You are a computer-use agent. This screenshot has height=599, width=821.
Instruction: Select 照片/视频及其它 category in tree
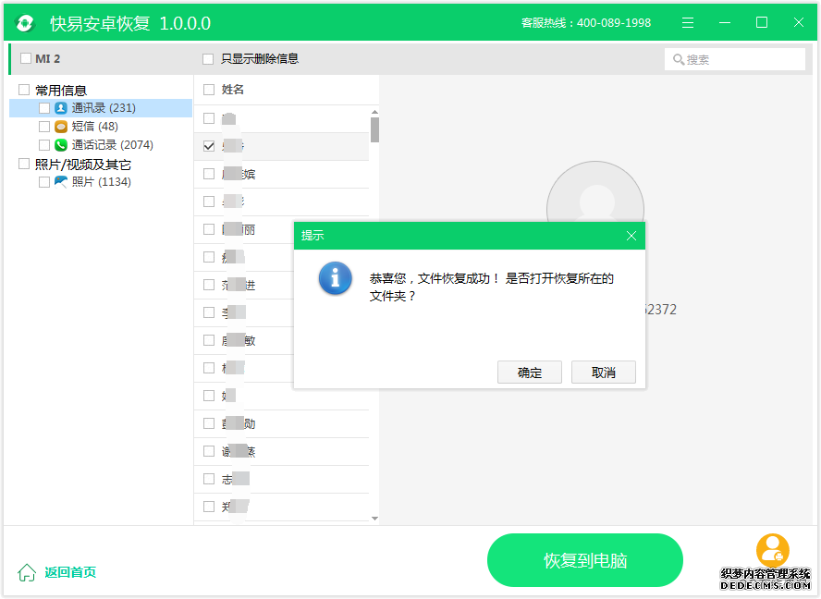[83, 165]
